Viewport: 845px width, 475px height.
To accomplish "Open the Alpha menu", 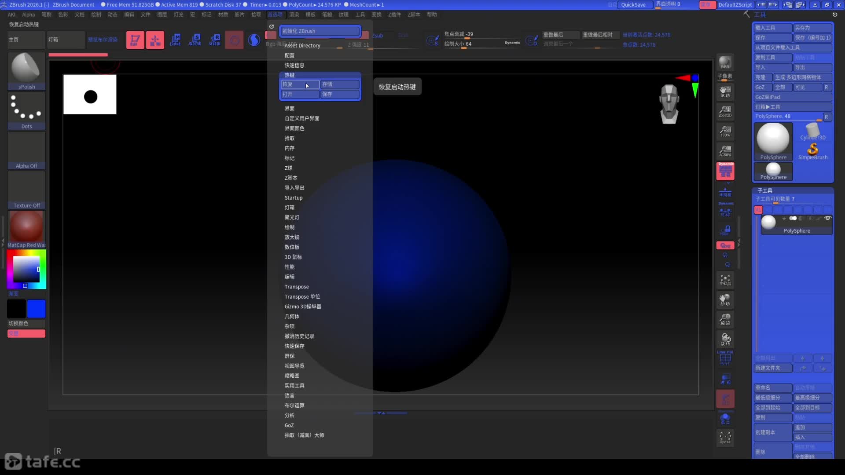I will [x=29, y=15].
